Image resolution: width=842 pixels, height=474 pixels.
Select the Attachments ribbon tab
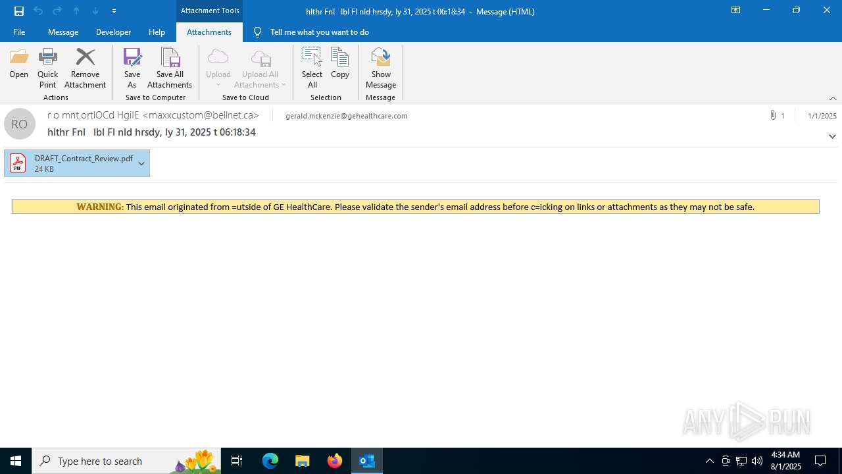[x=209, y=32]
